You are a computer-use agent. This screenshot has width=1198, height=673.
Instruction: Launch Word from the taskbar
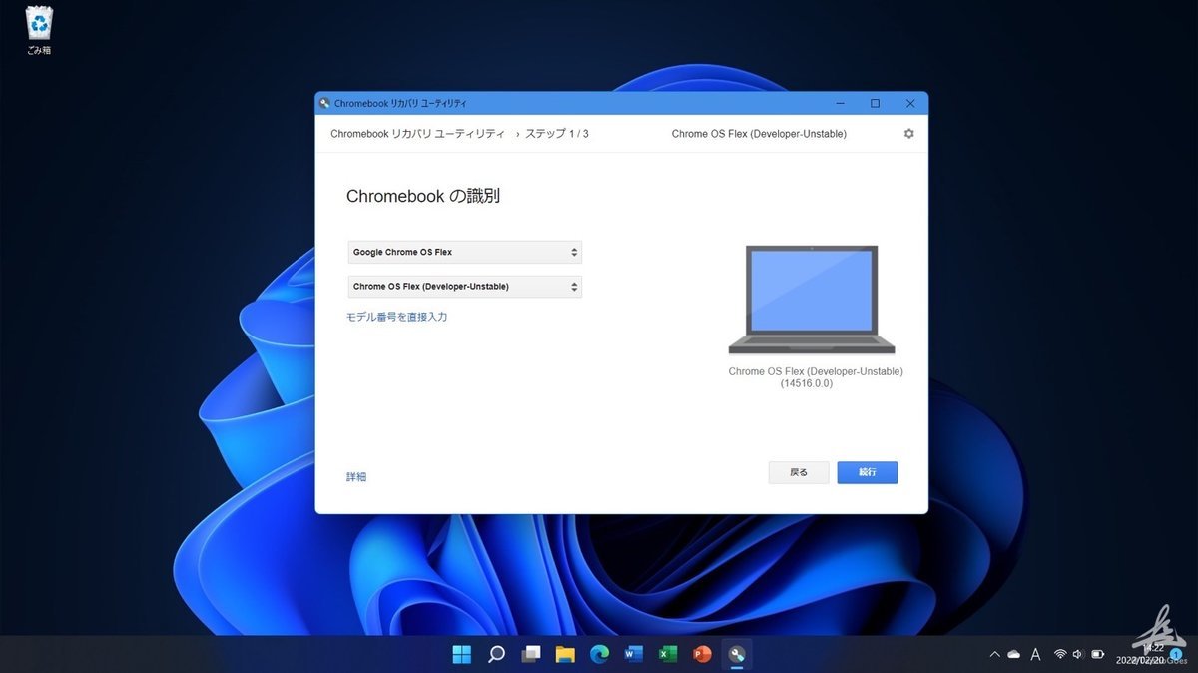tap(633, 655)
